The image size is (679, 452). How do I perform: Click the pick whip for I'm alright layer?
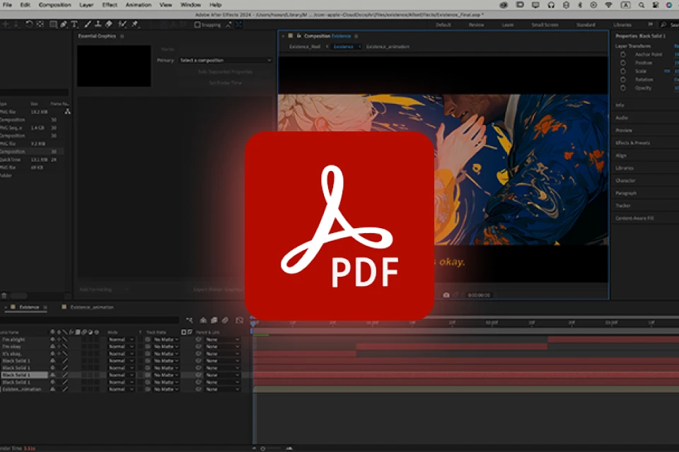click(x=198, y=340)
